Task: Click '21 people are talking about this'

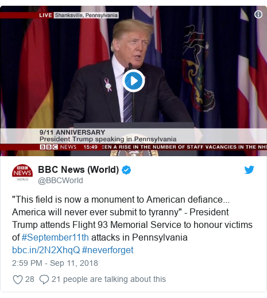Action: click(109, 279)
